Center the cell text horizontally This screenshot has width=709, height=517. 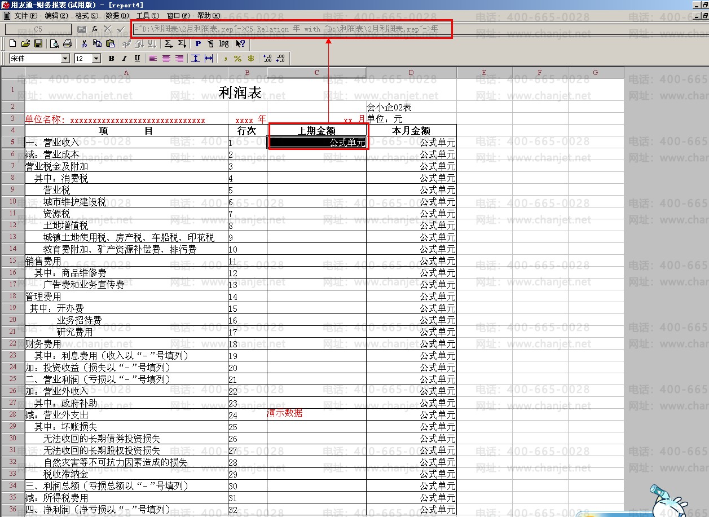166,58
